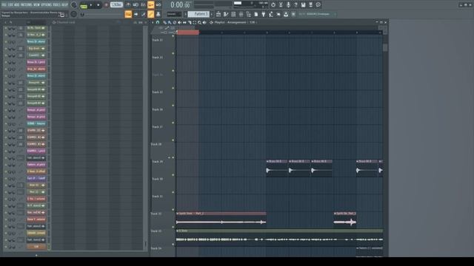
Task: Select the Mute tool in Playlist toolbar
Action: [179, 22]
